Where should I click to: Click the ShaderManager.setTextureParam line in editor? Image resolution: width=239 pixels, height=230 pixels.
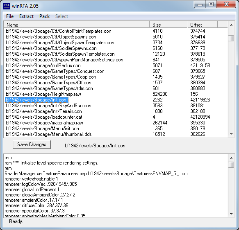96,174
